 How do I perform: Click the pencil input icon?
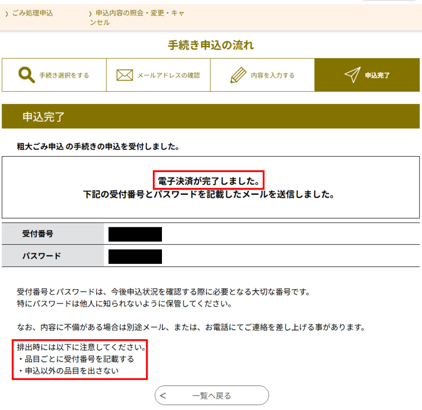pos(238,75)
